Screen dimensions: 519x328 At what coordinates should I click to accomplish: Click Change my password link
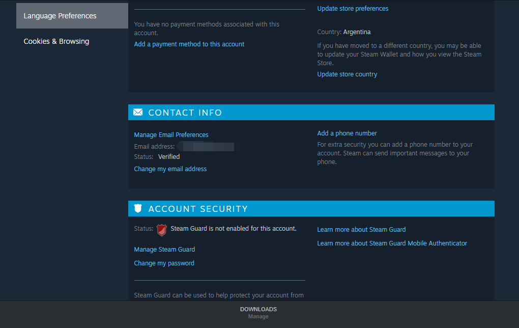tap(164, 263)
